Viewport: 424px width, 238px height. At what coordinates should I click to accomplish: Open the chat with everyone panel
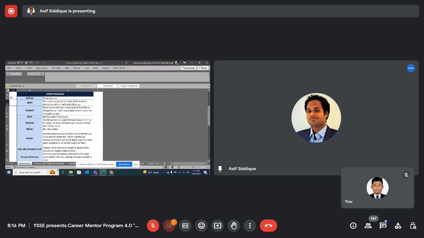point(383,226)
